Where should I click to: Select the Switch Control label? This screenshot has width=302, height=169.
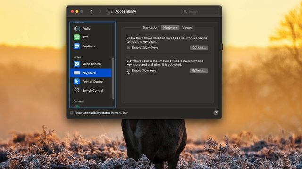(x=92, y=91)
